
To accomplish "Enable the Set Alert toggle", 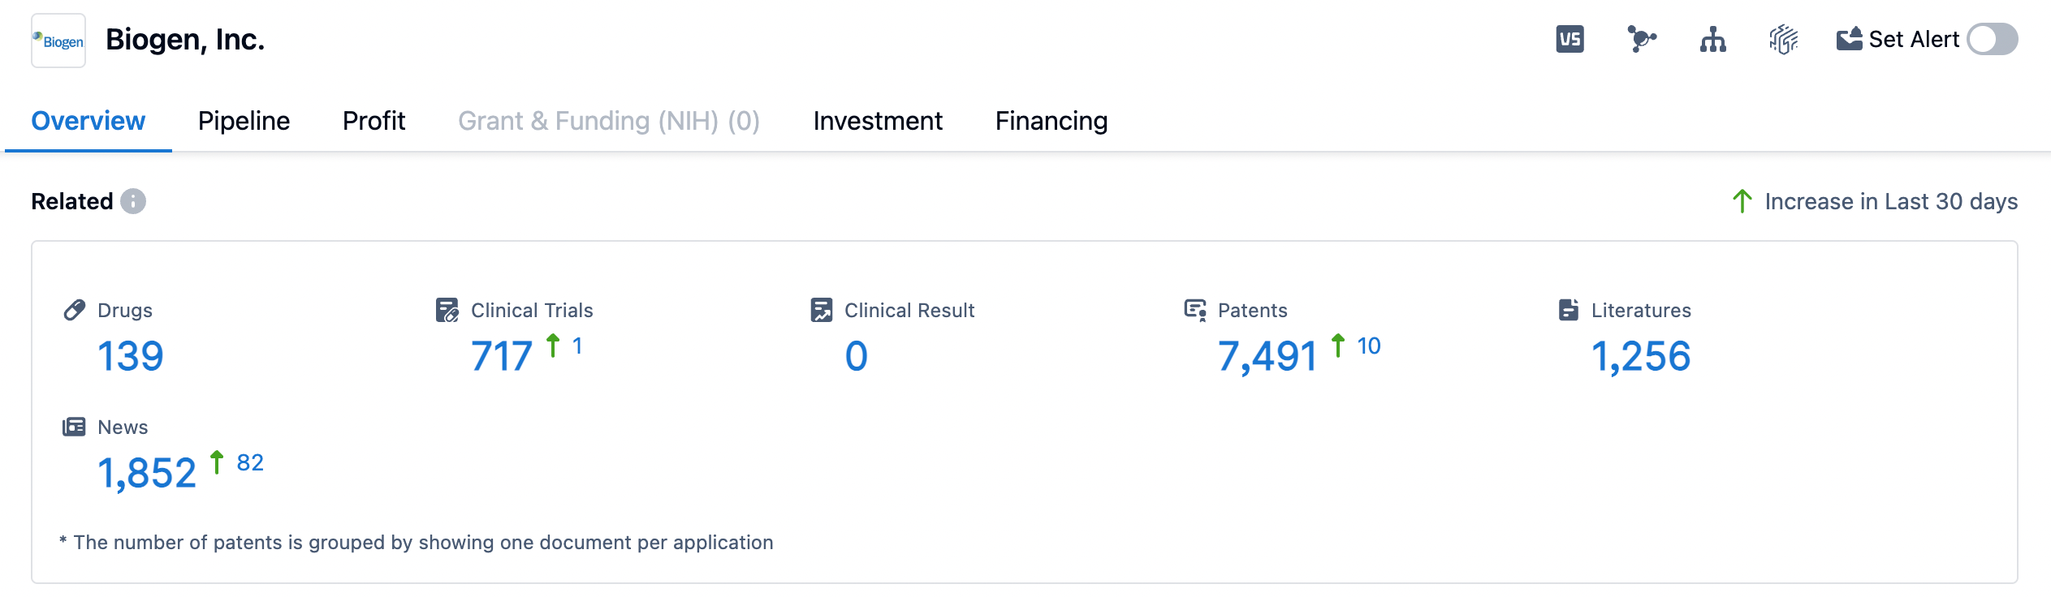I will tap(1992, 39).
